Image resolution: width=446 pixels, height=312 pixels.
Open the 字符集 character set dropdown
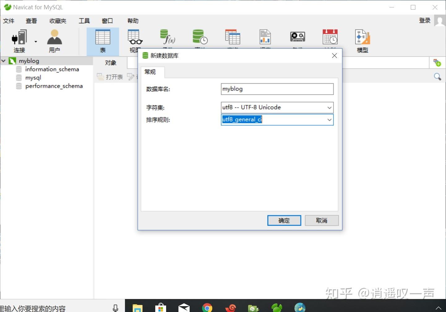point(329,107)
